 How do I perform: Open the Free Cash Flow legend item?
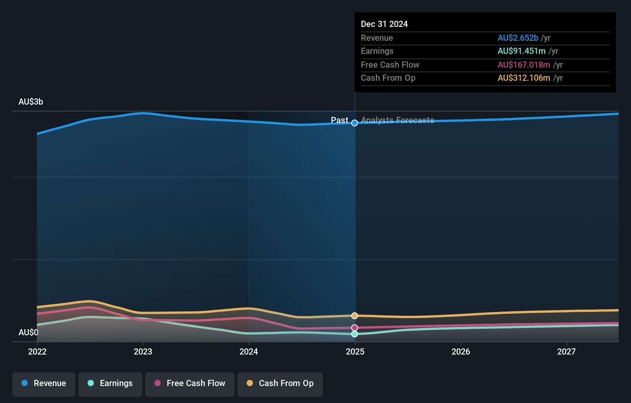(189, 383)
